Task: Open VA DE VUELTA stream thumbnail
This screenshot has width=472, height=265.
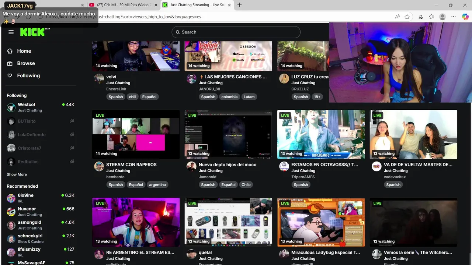Action: click(x=413, y=134)
